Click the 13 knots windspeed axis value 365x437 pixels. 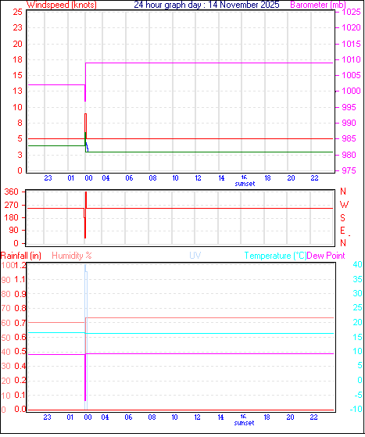click(17, 91)
